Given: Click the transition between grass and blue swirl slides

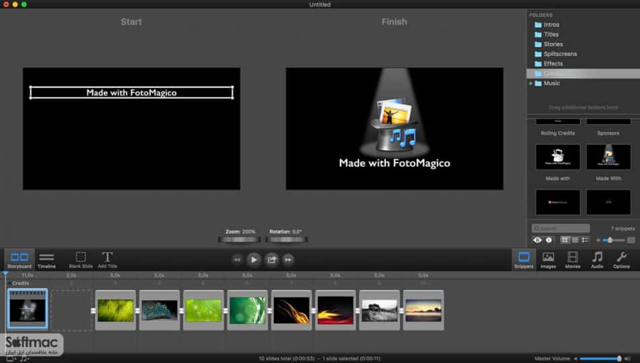Looking at the screenshot, I should (137, 311).
